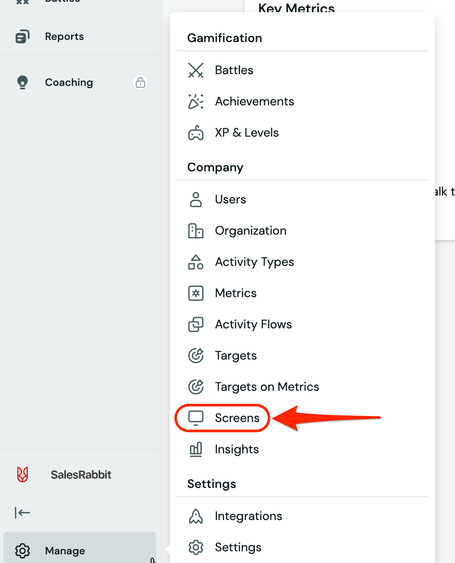455x563 pixels.
Task: Open the Manage menu in sidebar
Action: (65, 551)
